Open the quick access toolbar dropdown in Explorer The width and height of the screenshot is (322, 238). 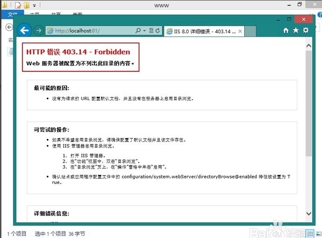point(34,5)
